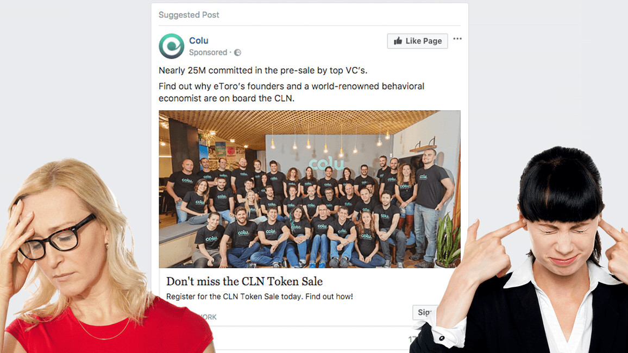Click the globe audience icon beside Sponsored
The width and height of the screenshot is (628, 353).
[237, 53]
